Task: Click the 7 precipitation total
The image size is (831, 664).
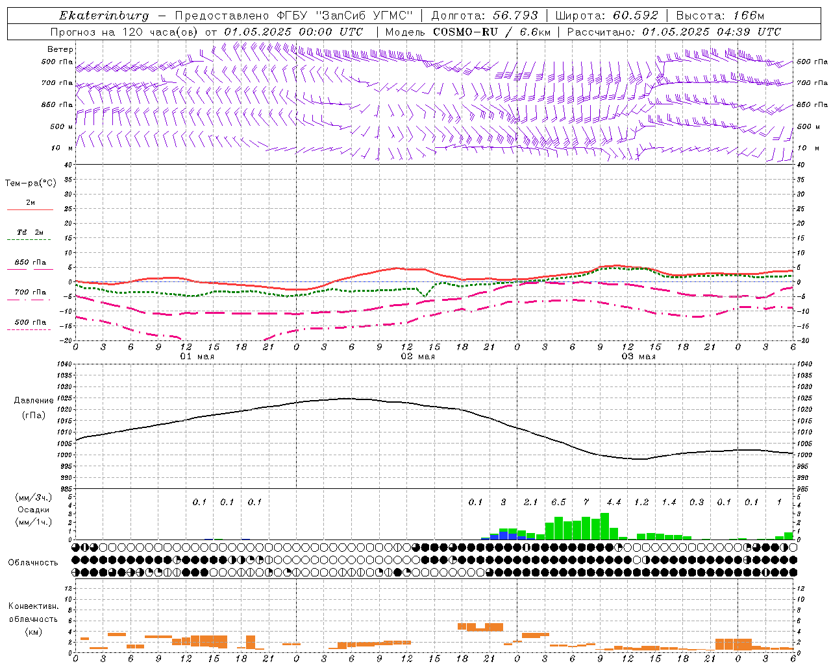Action: pos(586,502)
